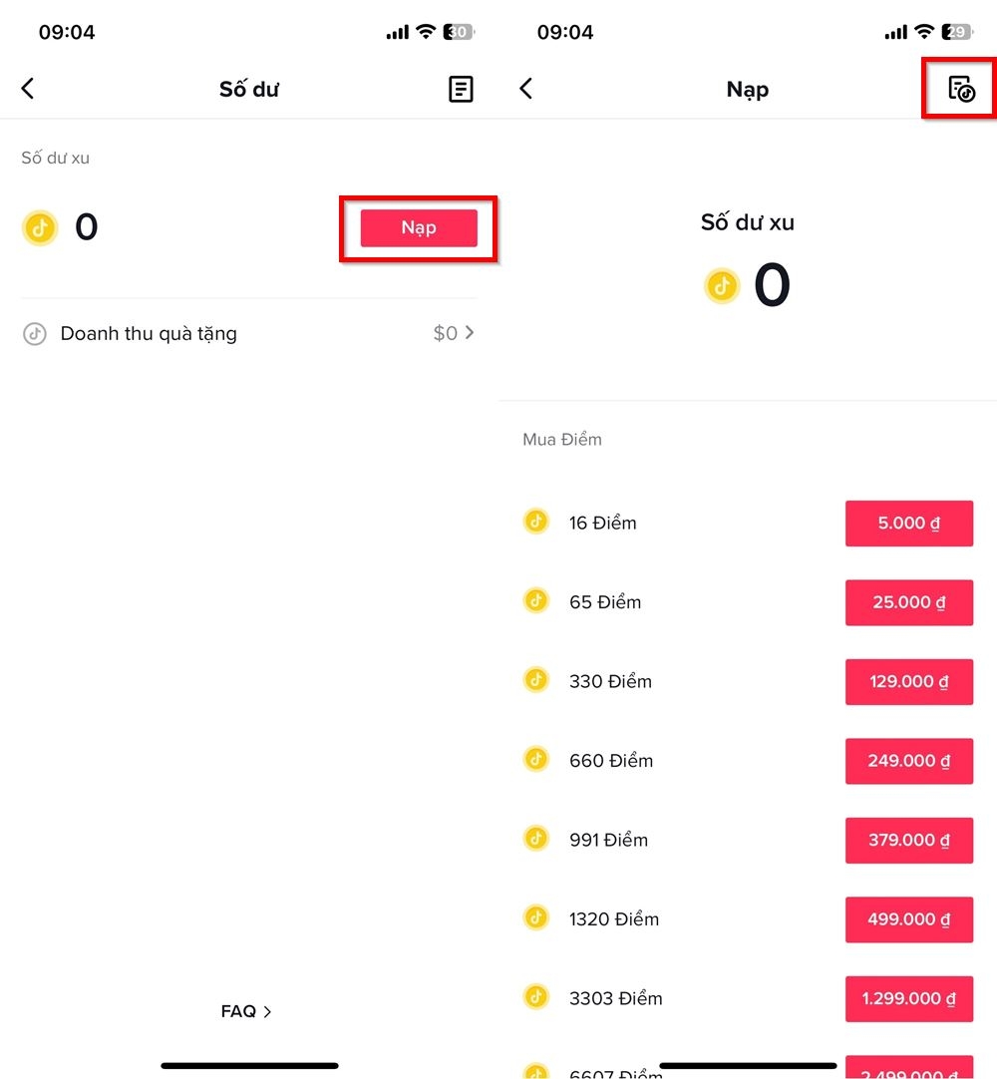Click the back arrow on the Số dư screen
The width and height of the screenshot is (997, 1079).
point(27,88)
